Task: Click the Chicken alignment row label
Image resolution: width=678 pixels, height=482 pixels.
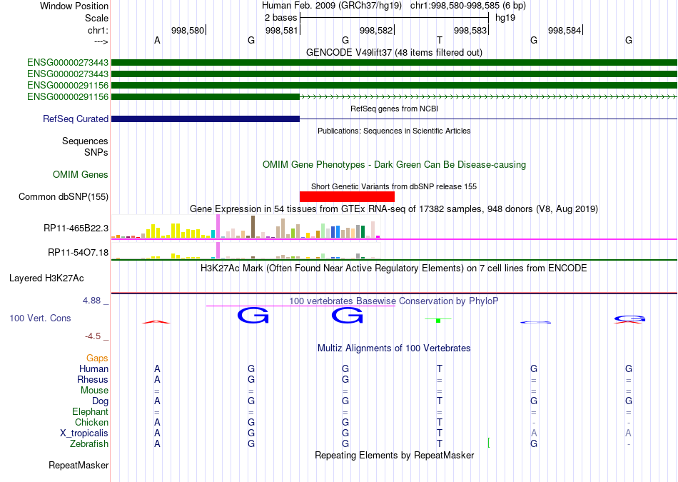Action: (x=91, y=422)
